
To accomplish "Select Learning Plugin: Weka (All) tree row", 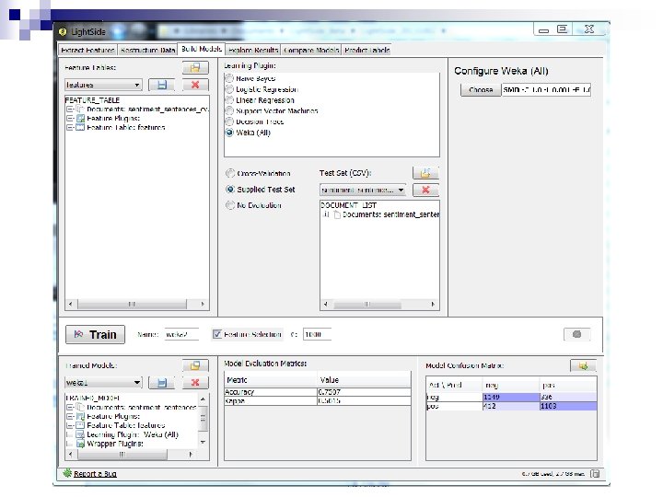I will tap(133, 434).
